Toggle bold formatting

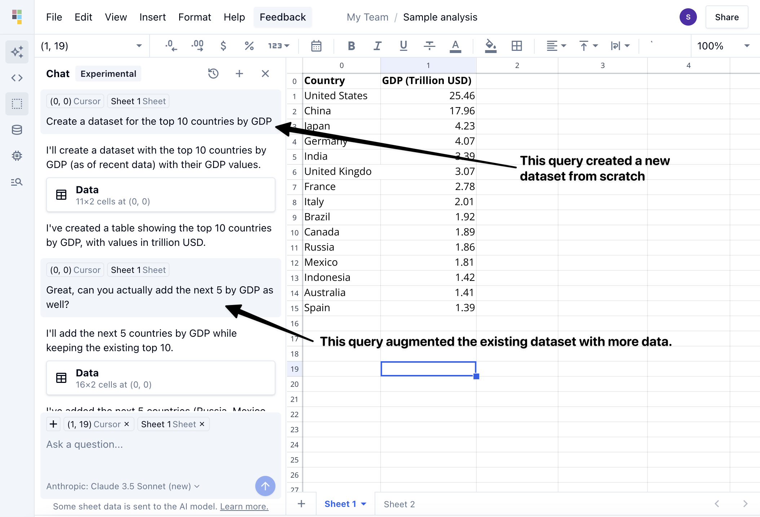pyautogui.click(x=351, y=46)
